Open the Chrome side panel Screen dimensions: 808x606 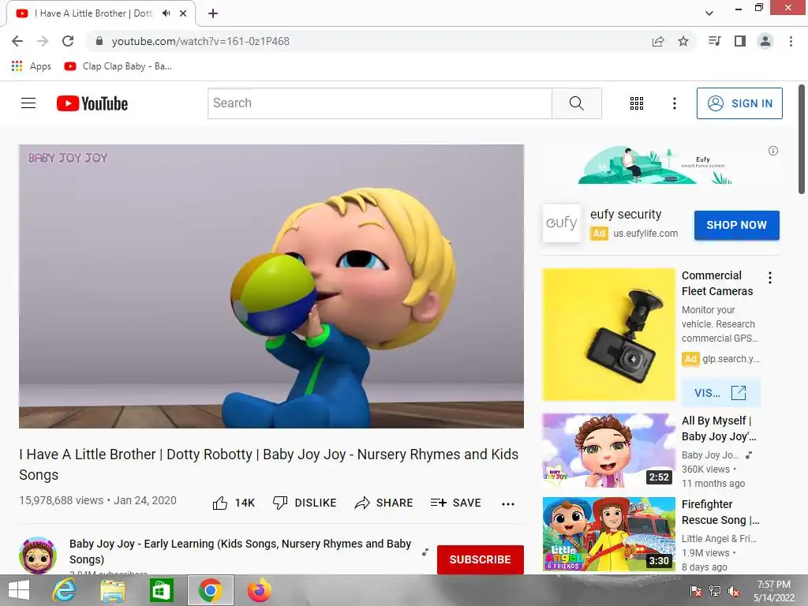point(740,41)
